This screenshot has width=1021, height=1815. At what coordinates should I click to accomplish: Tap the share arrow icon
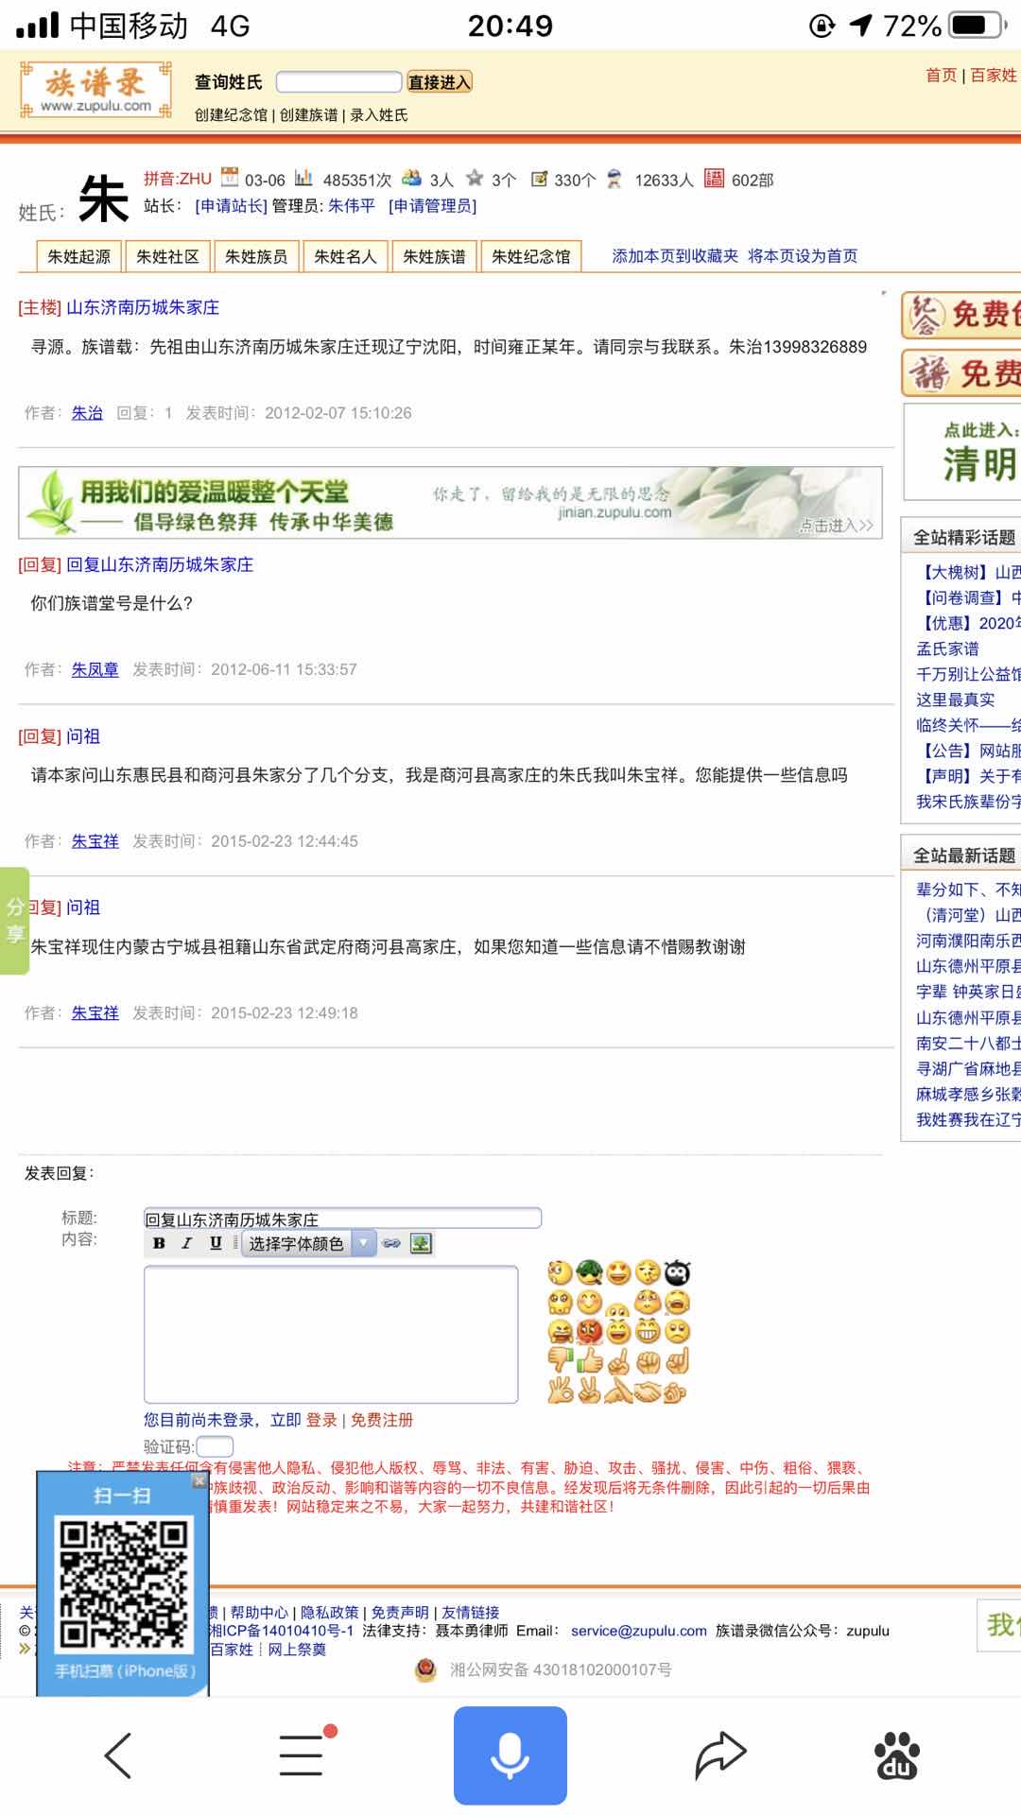(720, 1755)
